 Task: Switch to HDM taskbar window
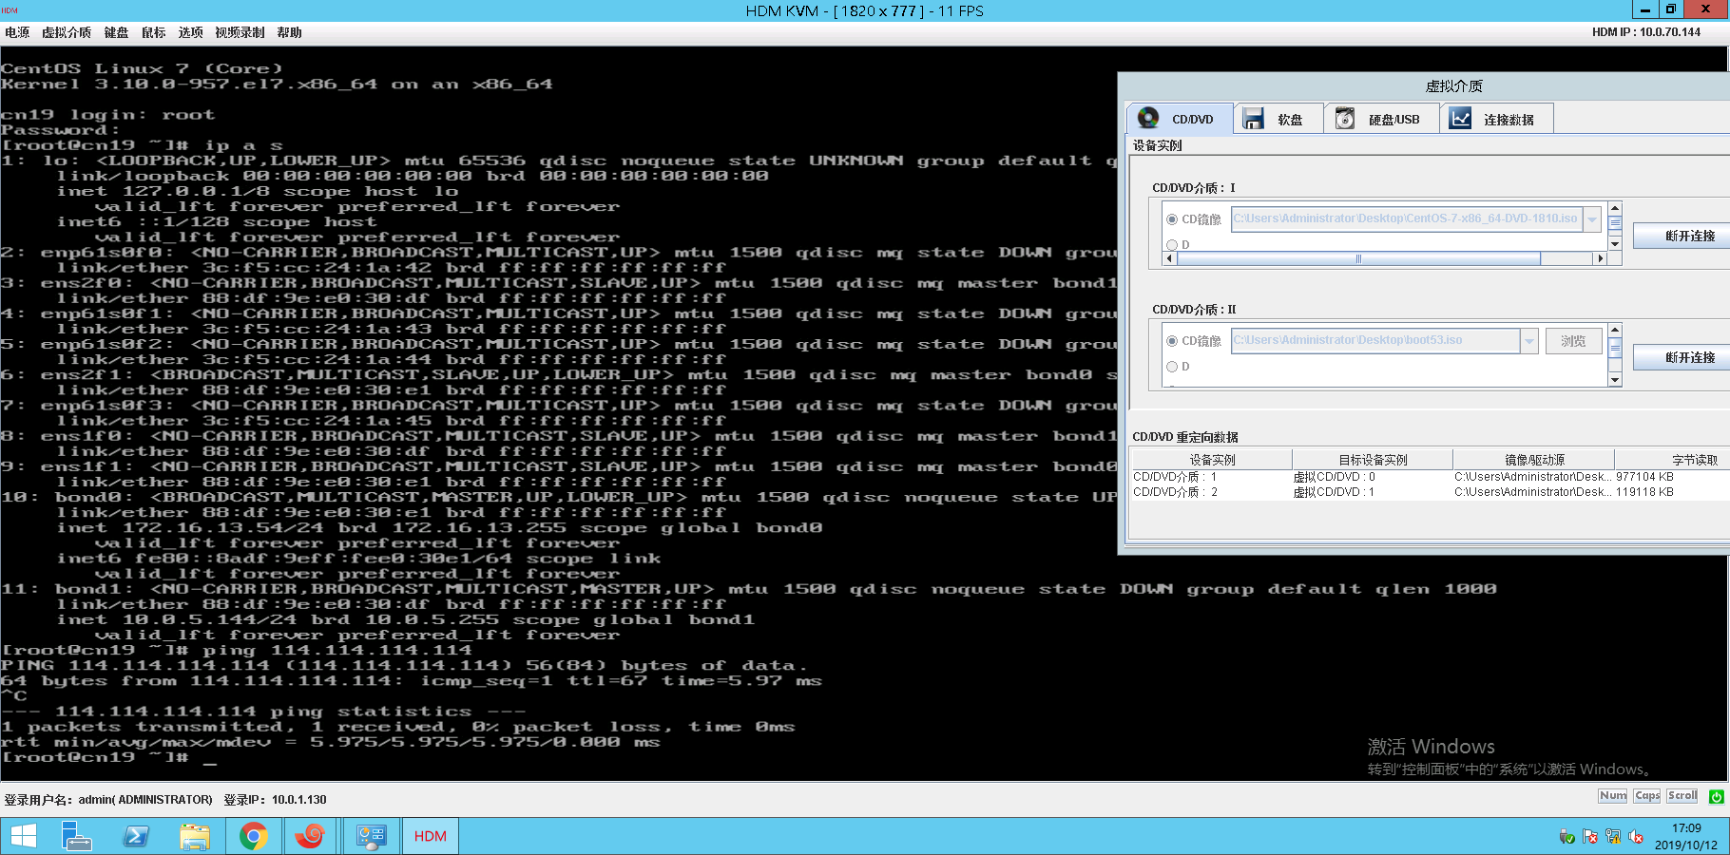pos(430,836)
